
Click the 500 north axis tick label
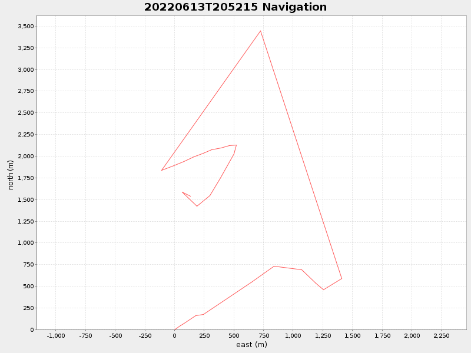29,287
